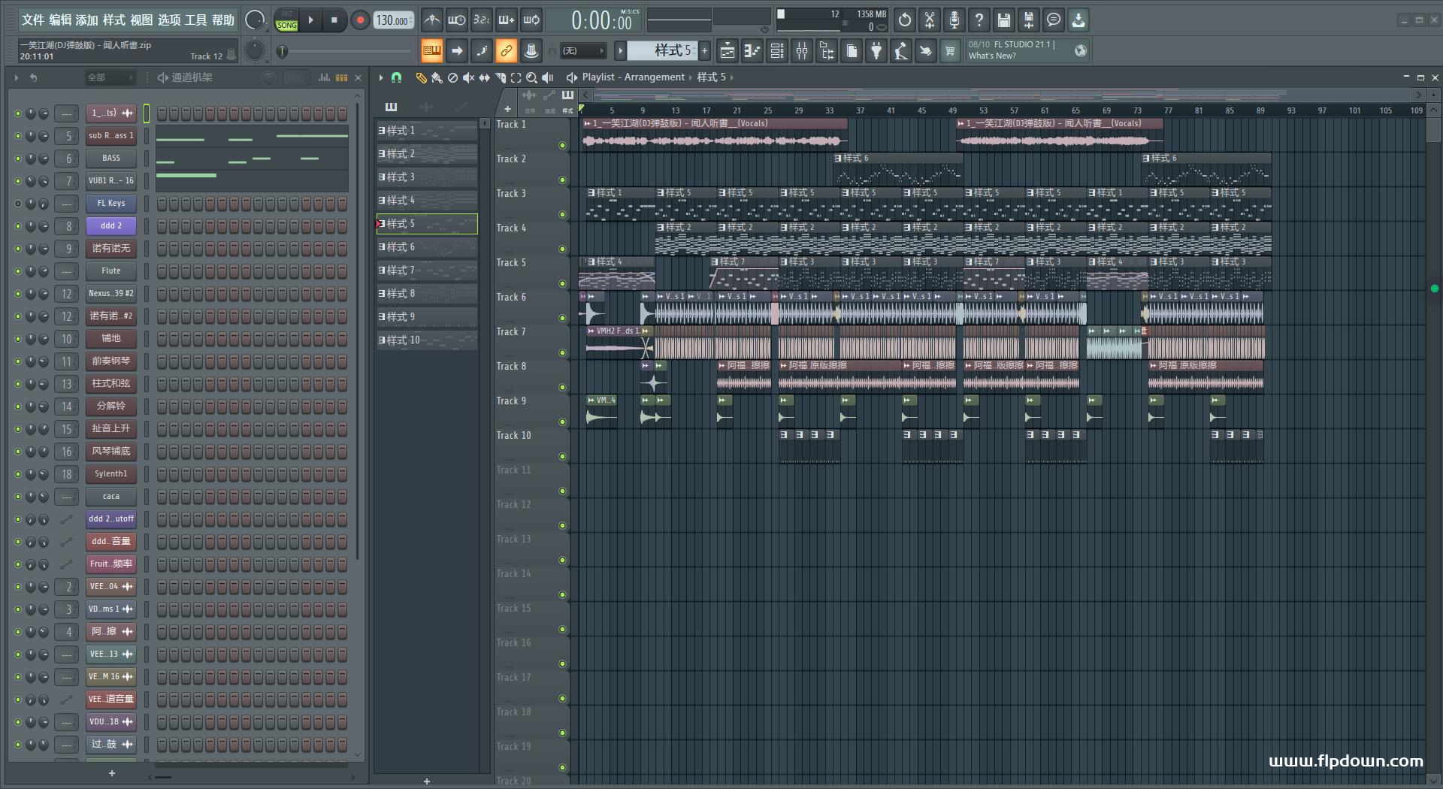Adjust the main volume knob
The height and width of the screenshot is (789, 1443).
coord(255,20)
